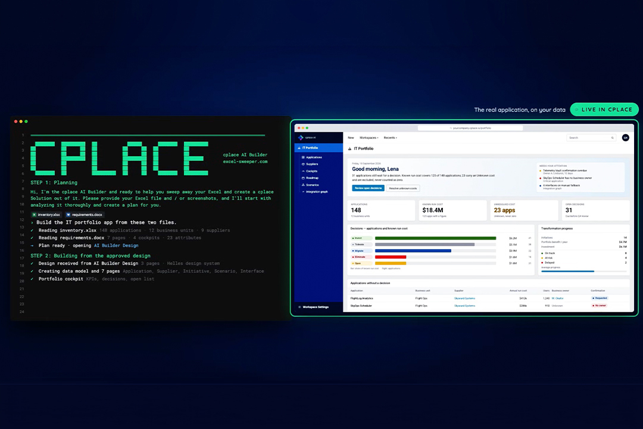The image size is (643, 429).
Task: Open Scenarios from the sidebar
Action: coord(313,185)
